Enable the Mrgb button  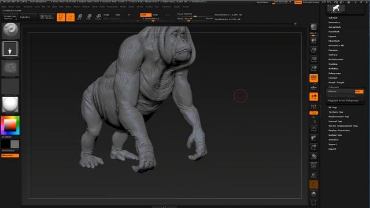(x=106, y=14)
